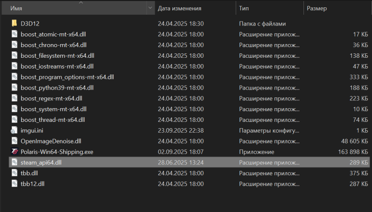Click the date 24.04.2025 18:30 for D3D12
The width and height of the screenshot is (372, 212).
[181, 24]
